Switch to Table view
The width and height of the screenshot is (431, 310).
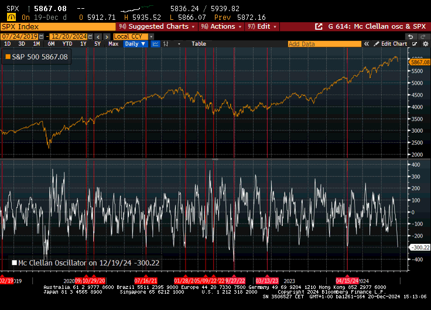coord(199,44)
